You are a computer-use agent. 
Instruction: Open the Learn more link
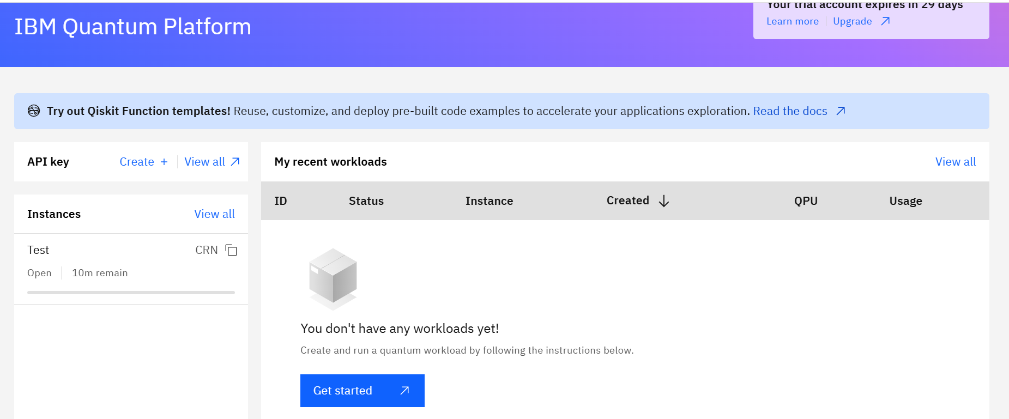[792, 21]
